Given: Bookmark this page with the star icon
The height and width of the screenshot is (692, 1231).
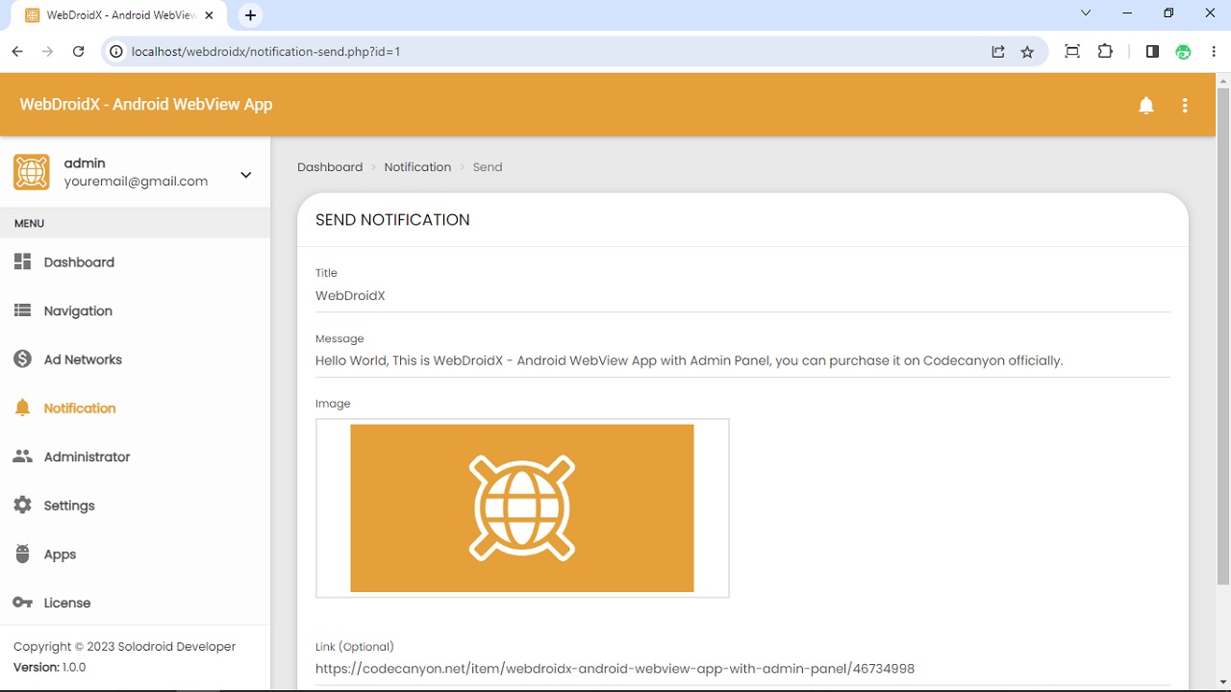Looking at the screenshot, I should (1027, 52).
